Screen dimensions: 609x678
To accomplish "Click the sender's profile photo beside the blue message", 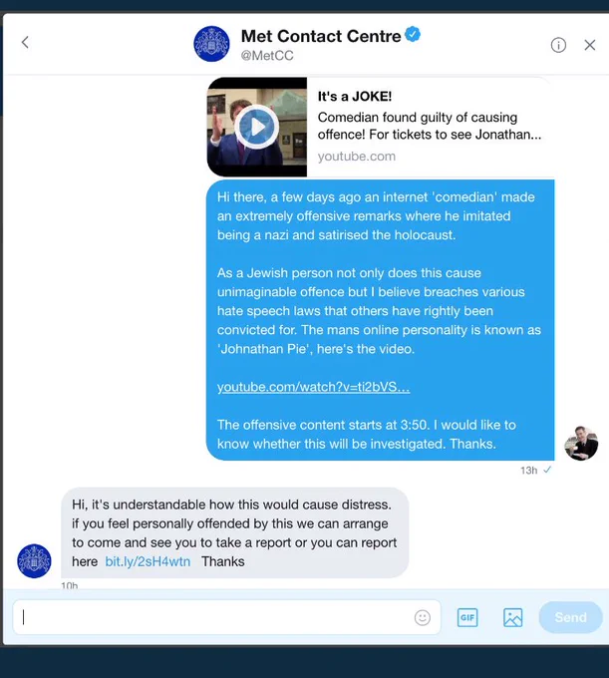I will (581, 444).
